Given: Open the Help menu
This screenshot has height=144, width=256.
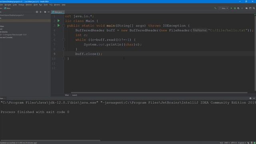Looking at the screenshot, I should [64, 5].
